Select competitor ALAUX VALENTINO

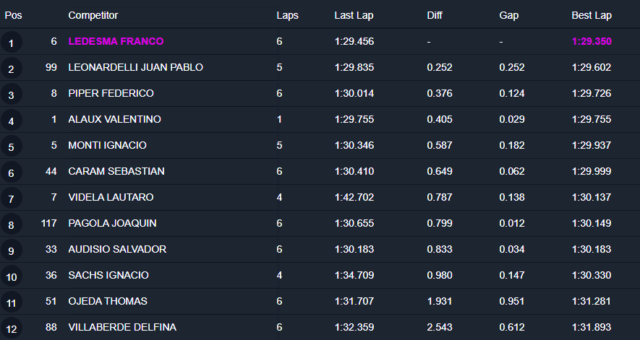[x=114, y=119]
